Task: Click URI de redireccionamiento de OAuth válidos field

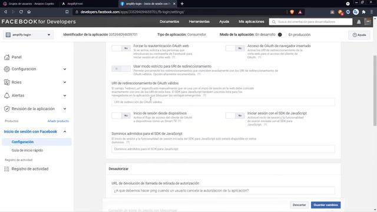Action: (223, 102)
